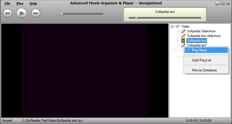Open the File menu
The height and width of the screenshot is (124, 232).
7,4
